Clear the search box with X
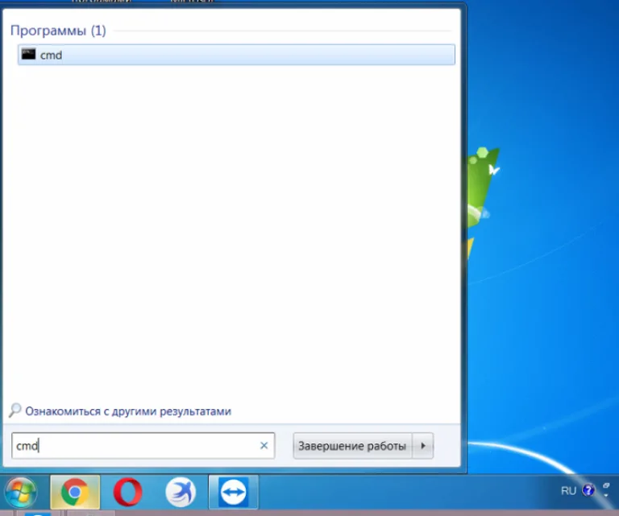Screen dimensions: 619x516 (x=264, y=445)
